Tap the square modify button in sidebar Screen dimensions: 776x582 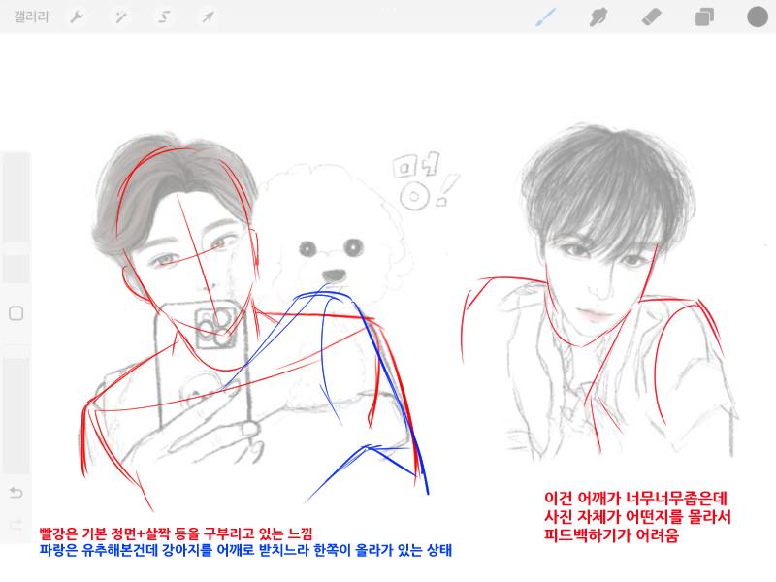click(16, 313)
